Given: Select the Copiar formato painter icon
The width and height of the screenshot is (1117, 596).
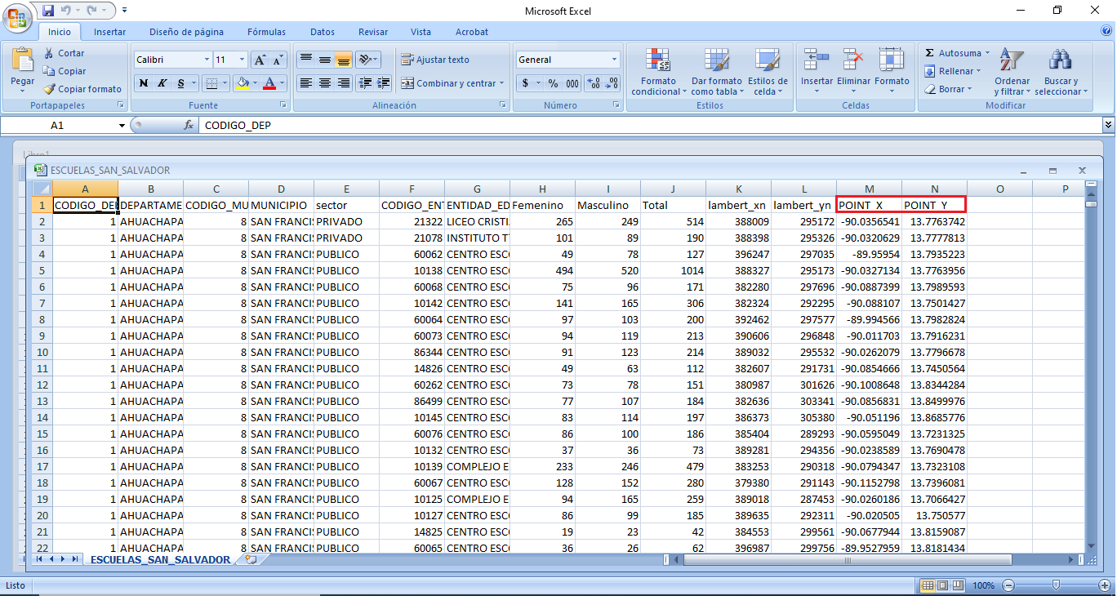Looking at the screenshot, I should (x=49, y=89).
